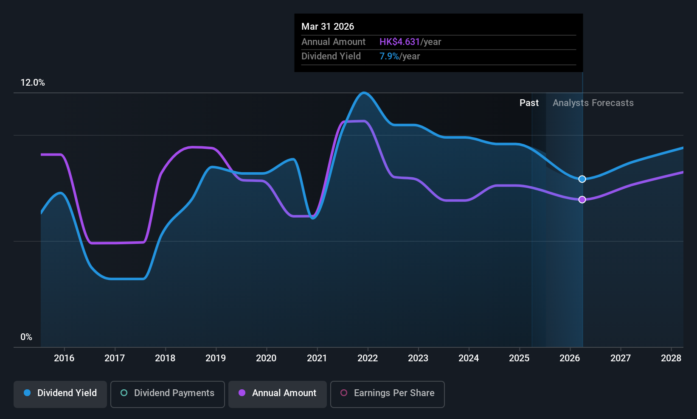The image size is (697, 419).
Task: Click the 2017 axis label
Action: [x=115, y=358]
